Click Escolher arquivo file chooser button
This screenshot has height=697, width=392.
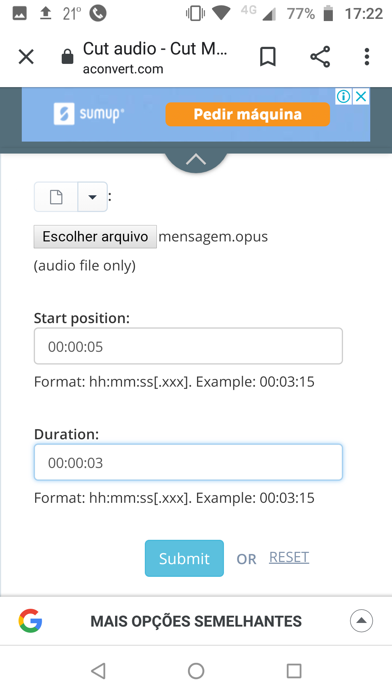[x=95, y=237]
